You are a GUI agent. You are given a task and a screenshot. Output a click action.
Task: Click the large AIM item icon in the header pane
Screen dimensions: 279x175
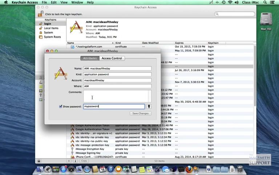[x=76, y=27]
